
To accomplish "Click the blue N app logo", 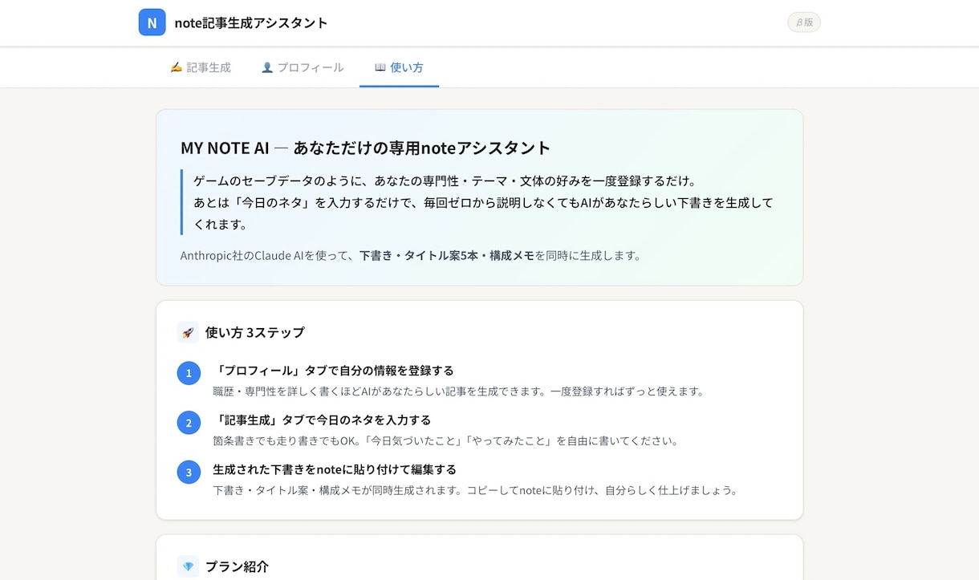I will pos(152,22).
